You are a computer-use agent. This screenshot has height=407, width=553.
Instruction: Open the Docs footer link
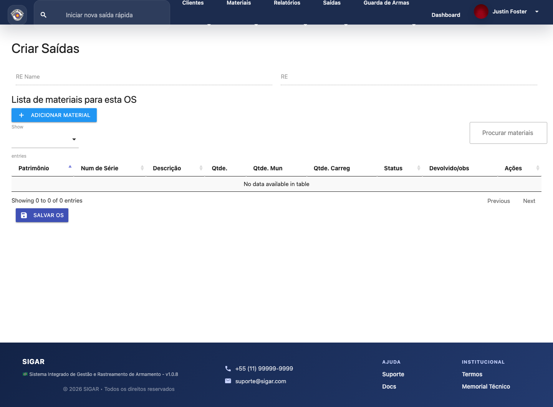tap(389, 387)
